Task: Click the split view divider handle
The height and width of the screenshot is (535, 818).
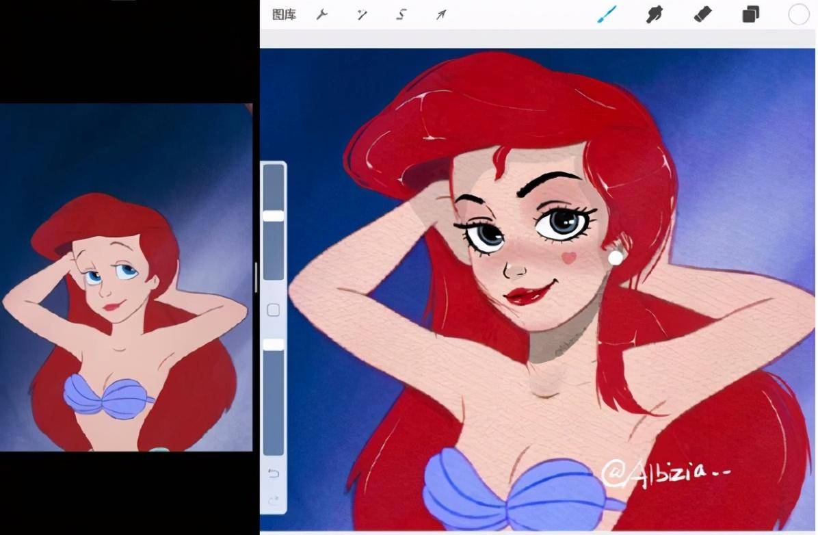Action: [256, 277]
